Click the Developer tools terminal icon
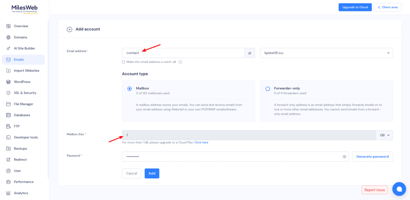Screen dimensions: 410x200 [8, 137]
